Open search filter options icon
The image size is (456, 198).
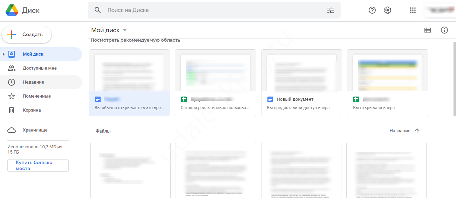(330, 10)
